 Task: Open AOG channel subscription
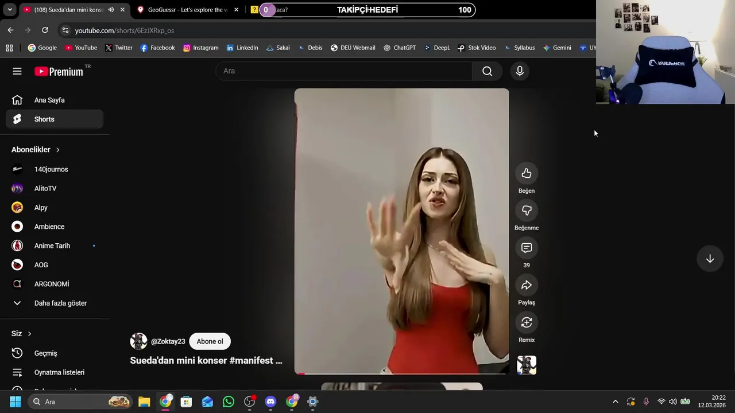(x=55, y=265)
